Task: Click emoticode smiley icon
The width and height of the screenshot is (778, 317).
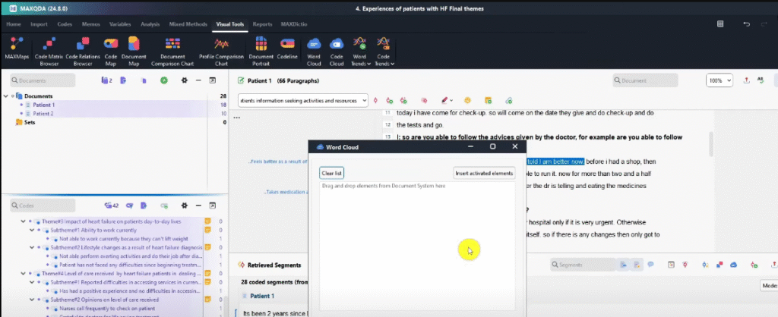Action: pos(467,101)
